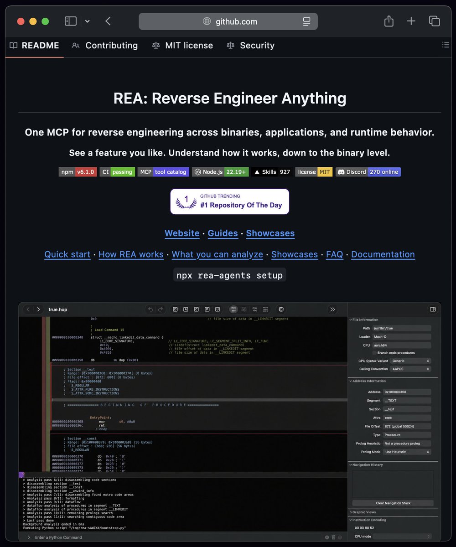Switch to the Contributing tab
Viewport: 456px width, 547px height.
[x=105, y=45]
